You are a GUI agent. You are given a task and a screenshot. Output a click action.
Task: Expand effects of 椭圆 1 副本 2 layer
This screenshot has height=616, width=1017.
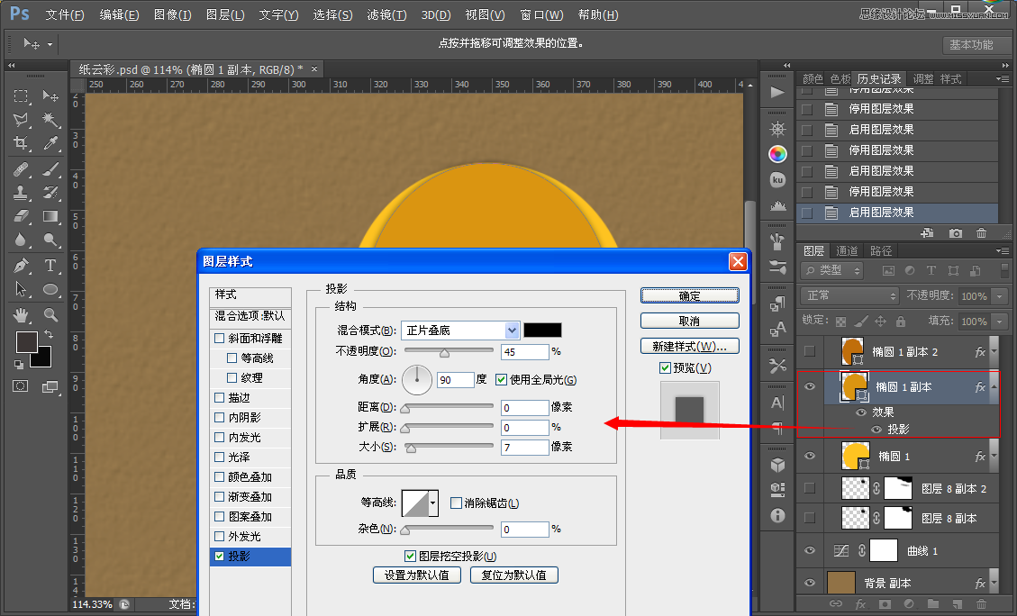click(x=993, y=351)
